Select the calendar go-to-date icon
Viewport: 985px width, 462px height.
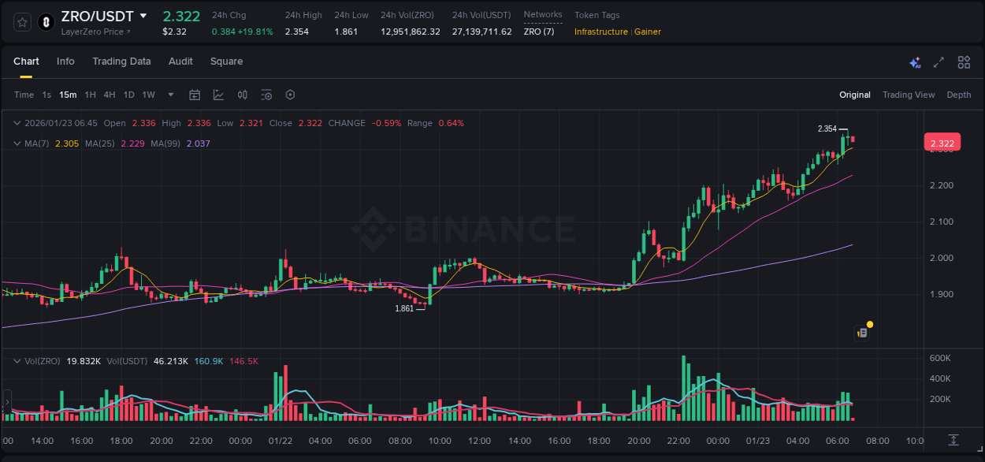tap(195, 95)
